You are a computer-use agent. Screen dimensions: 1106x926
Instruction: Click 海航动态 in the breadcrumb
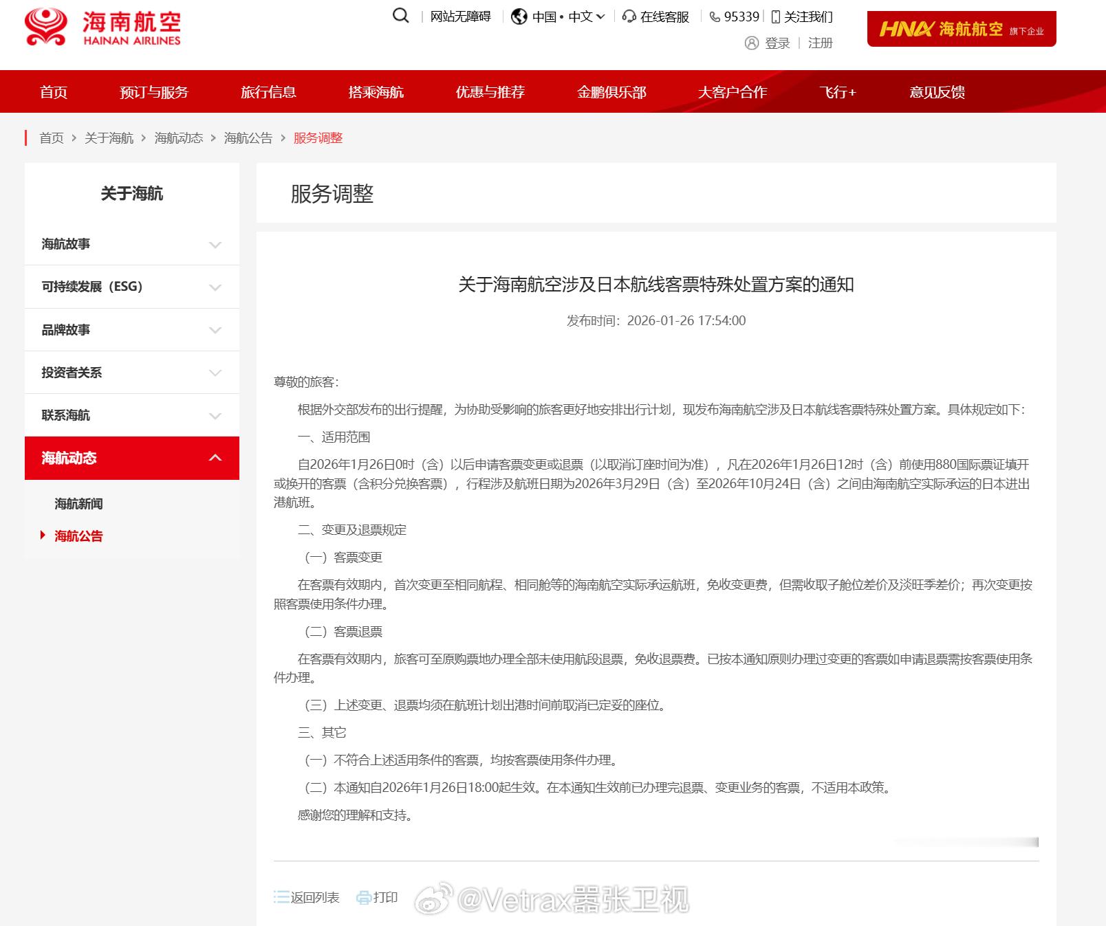(x=179, y=138)
